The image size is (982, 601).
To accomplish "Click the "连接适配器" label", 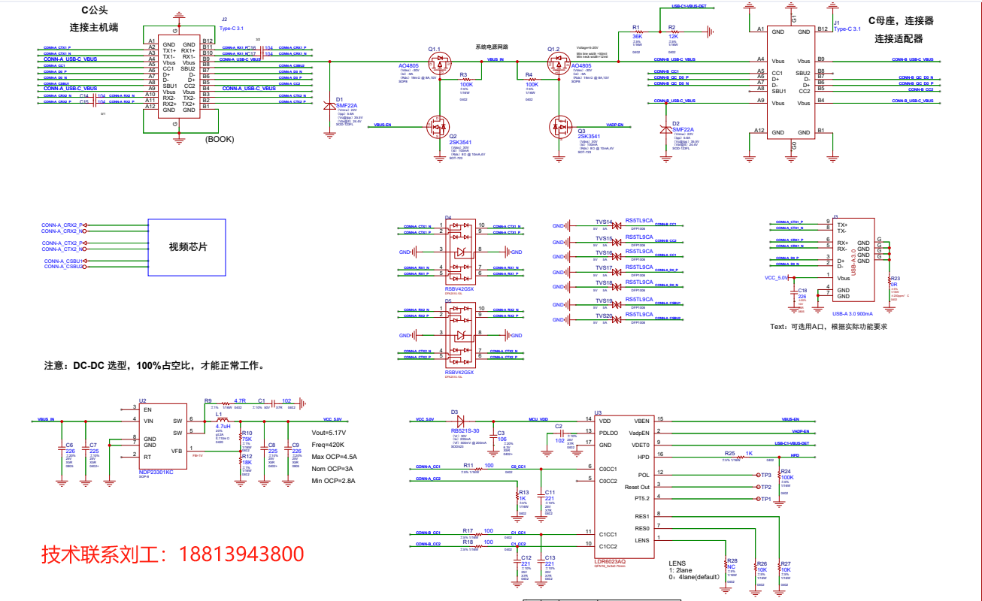I will click(x=899, y=38).
